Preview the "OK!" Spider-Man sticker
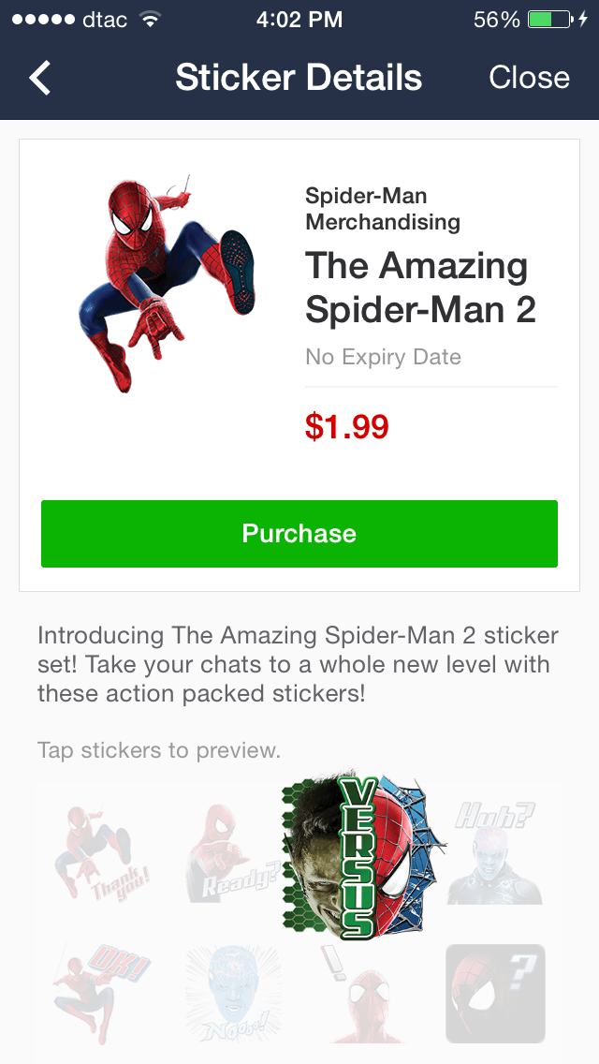599x1064 pixels. pos(101,993)
